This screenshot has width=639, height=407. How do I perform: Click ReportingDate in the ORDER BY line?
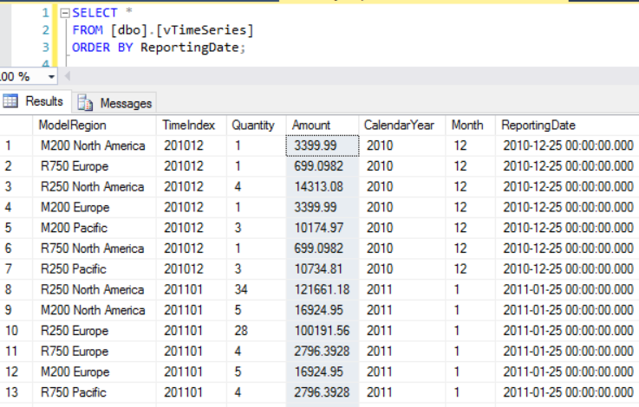[x=190, y=48]
